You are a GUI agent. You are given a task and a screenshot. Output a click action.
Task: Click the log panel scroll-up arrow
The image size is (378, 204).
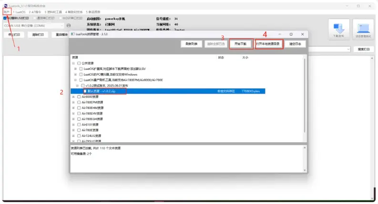coord(305,147)
